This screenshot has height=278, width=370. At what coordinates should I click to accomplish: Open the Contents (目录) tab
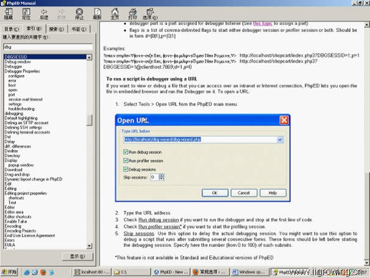click(x=12, y=29)
